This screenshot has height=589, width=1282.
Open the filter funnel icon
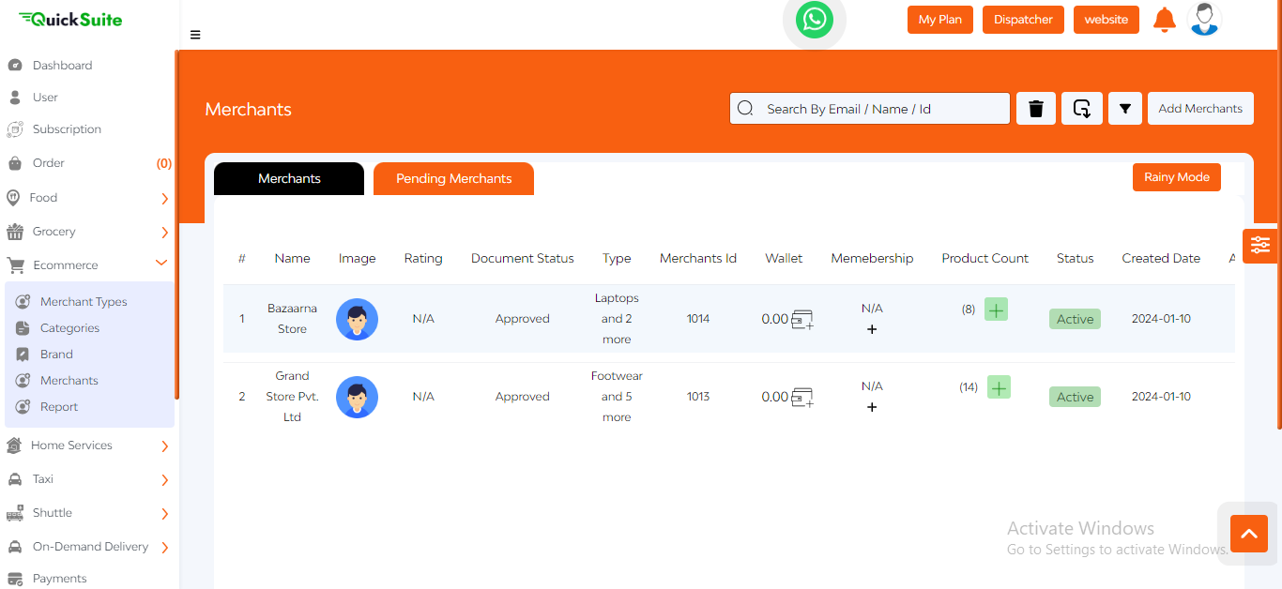pos(1124,109)
